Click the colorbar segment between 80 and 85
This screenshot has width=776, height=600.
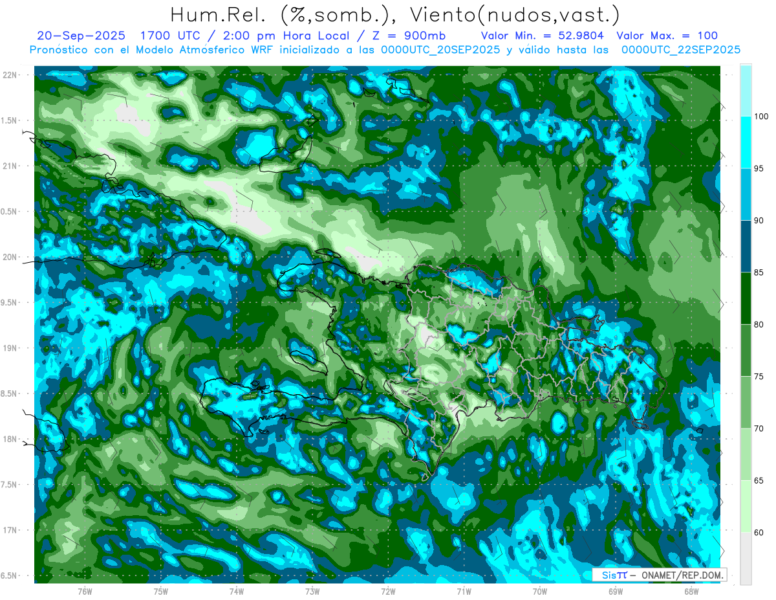[x=746, y=298]
